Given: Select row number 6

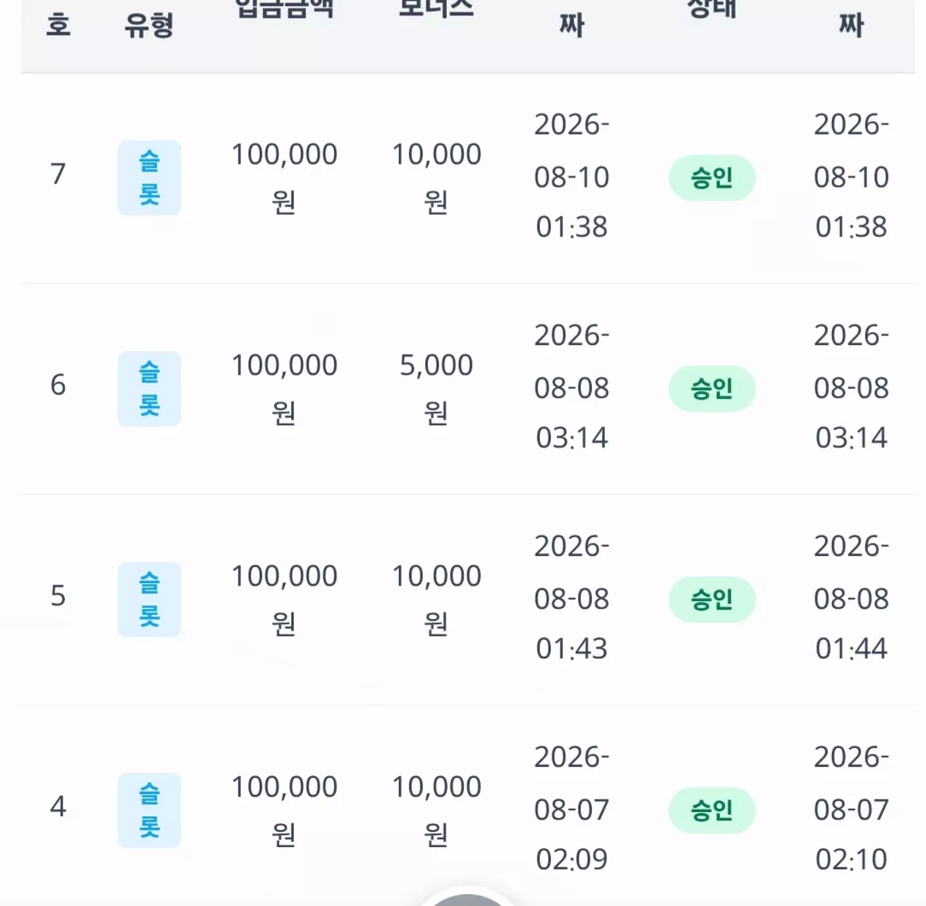Looking at the screenshot, I should tap(58, 385).
